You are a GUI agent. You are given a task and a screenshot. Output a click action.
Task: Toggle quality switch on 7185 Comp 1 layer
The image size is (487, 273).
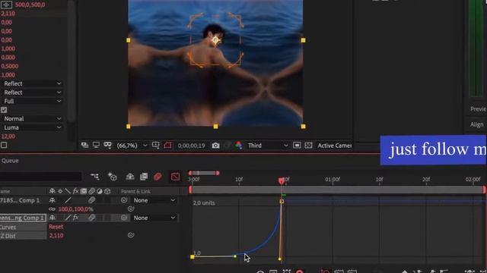pyautogui.click(x=68, y=200)
